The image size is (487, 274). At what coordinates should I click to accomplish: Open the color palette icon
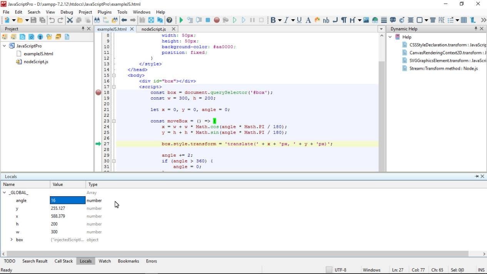(x=317, y=20)
